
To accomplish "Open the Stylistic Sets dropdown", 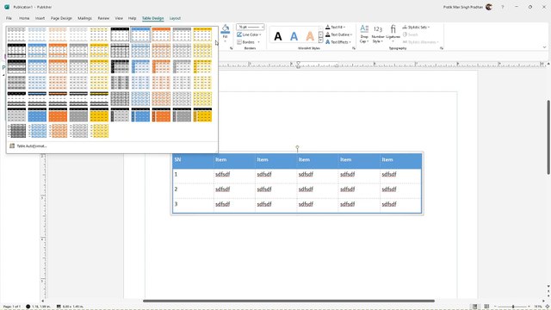I will coord(416,27).
